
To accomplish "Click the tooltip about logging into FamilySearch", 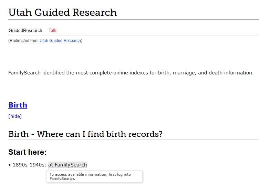I will (94, 176).
